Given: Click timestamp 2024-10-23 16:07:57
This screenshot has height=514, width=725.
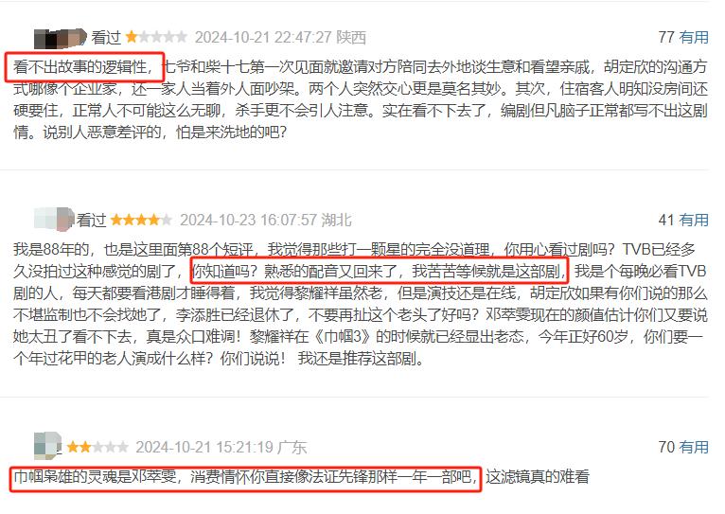Looking at the screenshot, I should coord(248,220).
